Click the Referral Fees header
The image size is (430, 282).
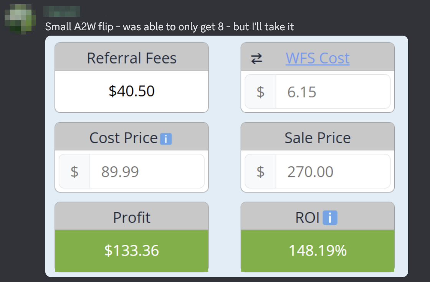[x=132, y=58]
